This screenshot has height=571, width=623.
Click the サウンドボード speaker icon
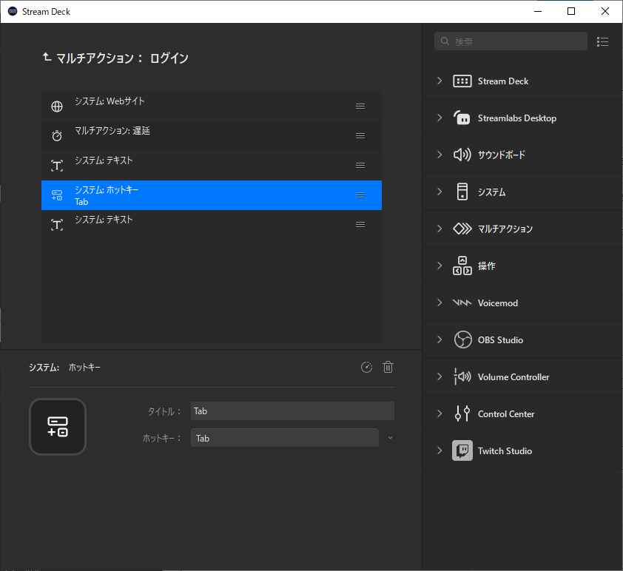462,155
